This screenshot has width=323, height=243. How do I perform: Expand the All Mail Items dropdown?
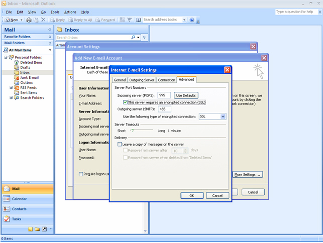[x=50, y=50]
